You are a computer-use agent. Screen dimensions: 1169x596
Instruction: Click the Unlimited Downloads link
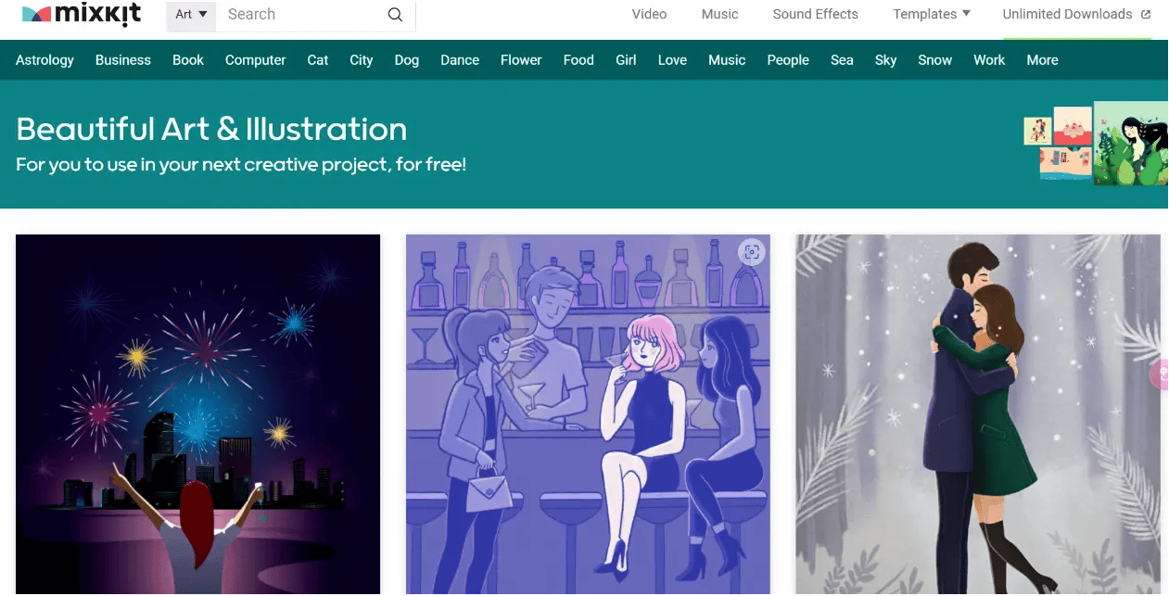pyautogui.click(x=1067, y=14)
